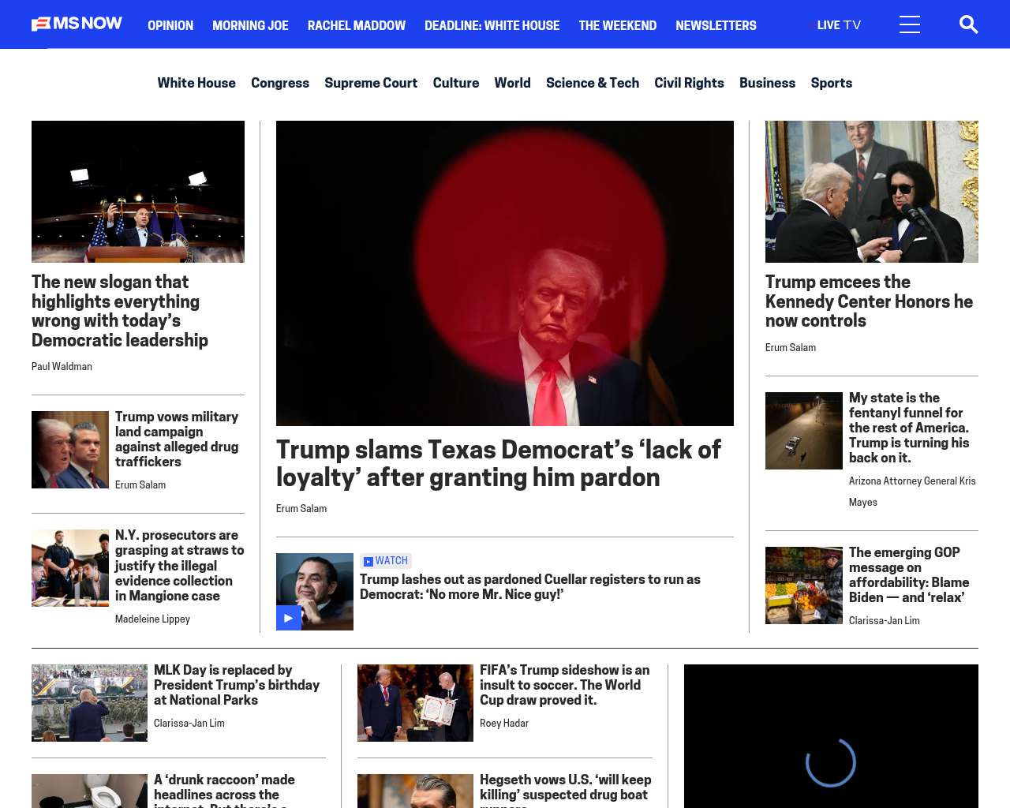Open the MLK Day National Parks story
This screenshot has width=1010, height=808.
point(236,685)
